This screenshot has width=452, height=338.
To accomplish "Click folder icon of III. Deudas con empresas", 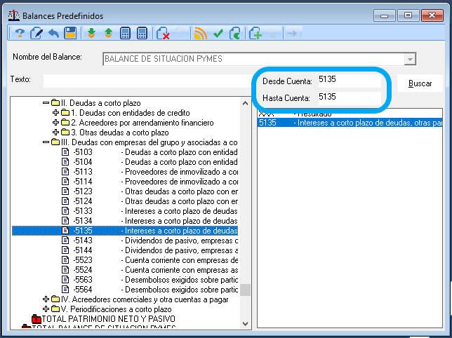I will tap(55, 142).
